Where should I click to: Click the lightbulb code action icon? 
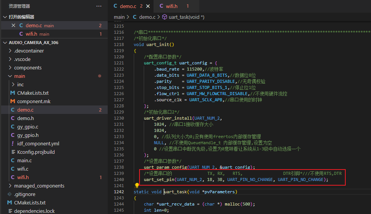pos(137,186)
